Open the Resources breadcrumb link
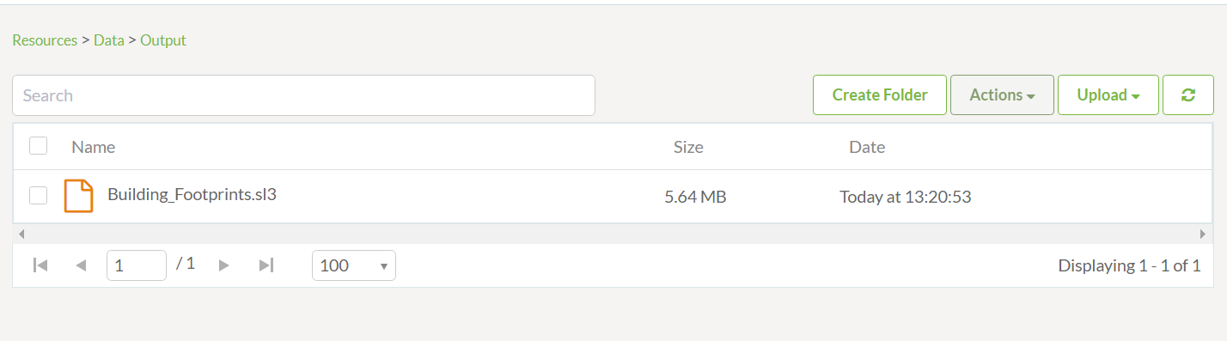Image resolution: width=1227 pixels, height=341 pixels. tap(45, 40)
